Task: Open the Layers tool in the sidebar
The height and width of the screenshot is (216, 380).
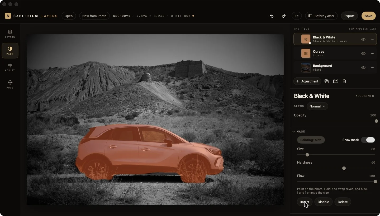Action: (10, 34)
